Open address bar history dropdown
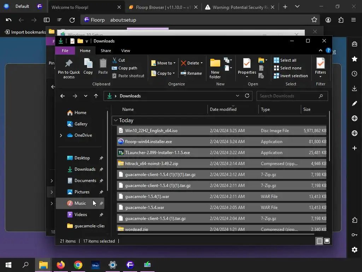The width and height of the screenshot is (362, 272). tap(237, 96)
